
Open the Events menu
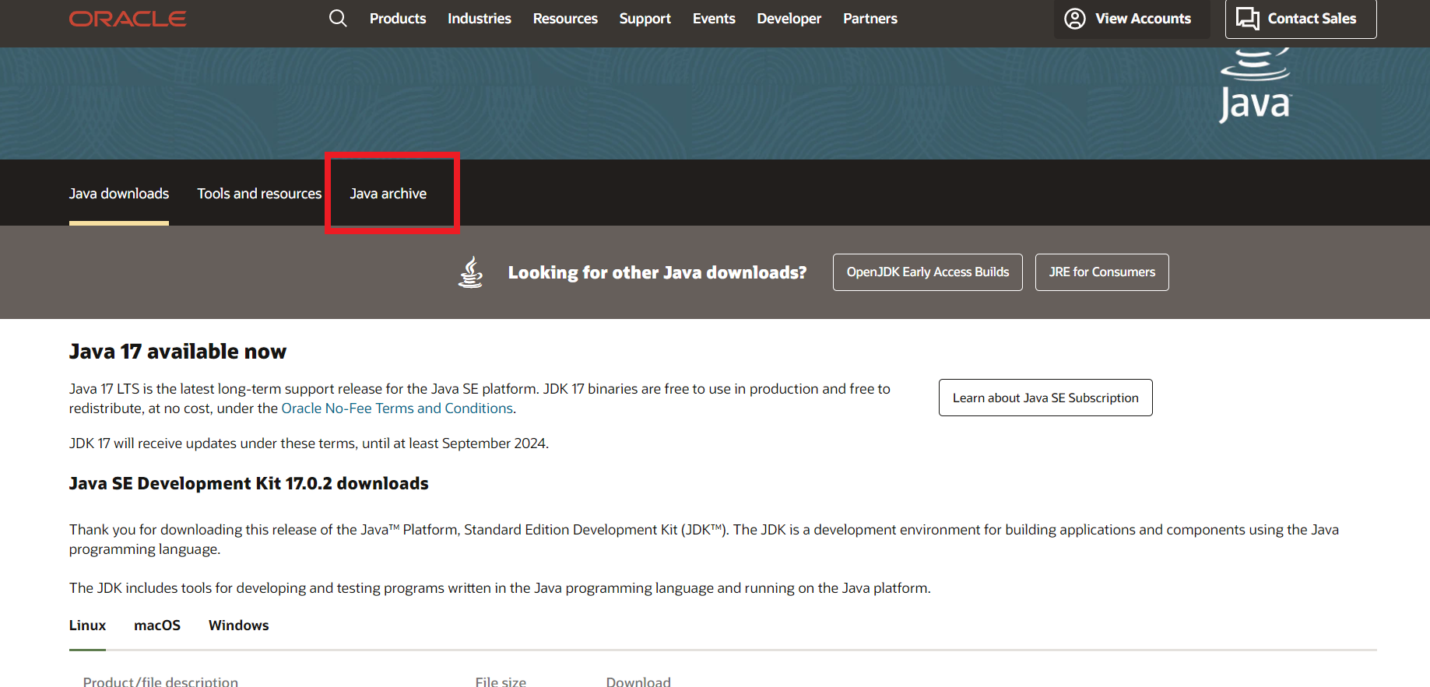pyautogui.click(x=714, y=19)
